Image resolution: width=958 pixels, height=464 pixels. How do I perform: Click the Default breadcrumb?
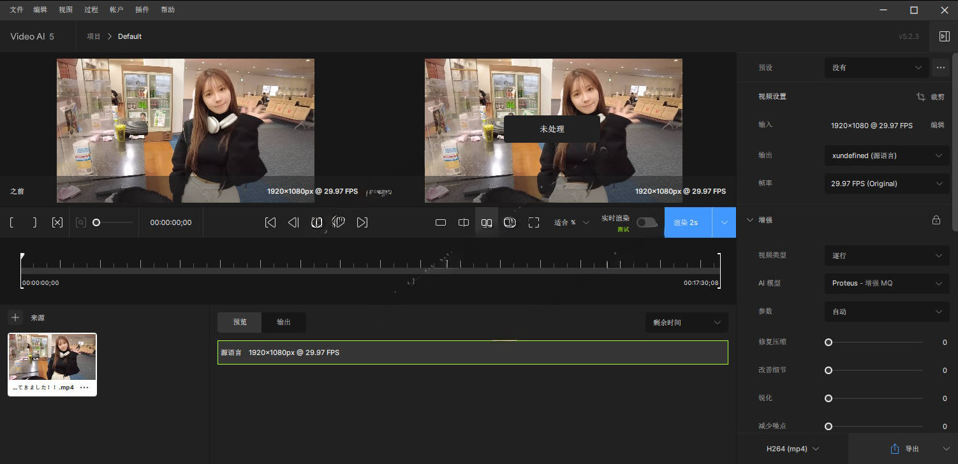pos(129,36)
